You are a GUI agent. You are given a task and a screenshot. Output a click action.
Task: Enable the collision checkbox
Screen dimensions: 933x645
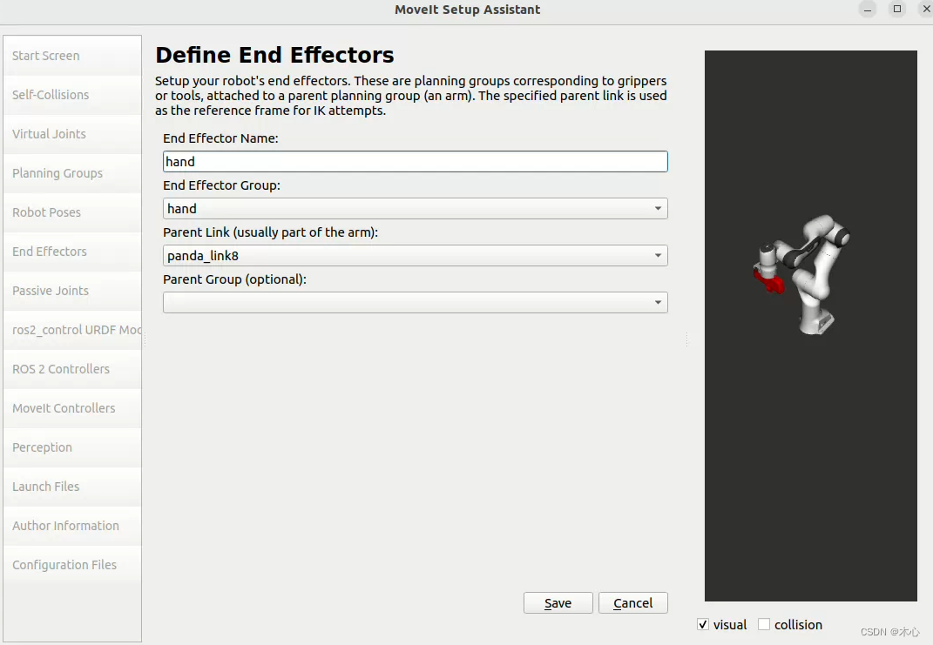pos(764,625)
